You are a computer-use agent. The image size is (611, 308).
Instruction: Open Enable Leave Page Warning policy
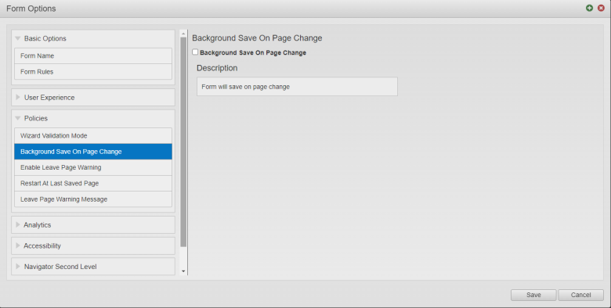[x=93, y=167]
